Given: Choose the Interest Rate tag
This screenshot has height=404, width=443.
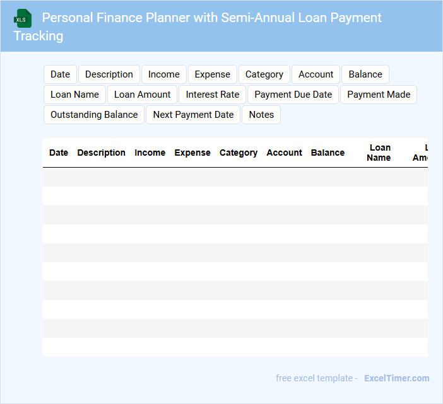Looking at the screenshot, I should point(213,95).
